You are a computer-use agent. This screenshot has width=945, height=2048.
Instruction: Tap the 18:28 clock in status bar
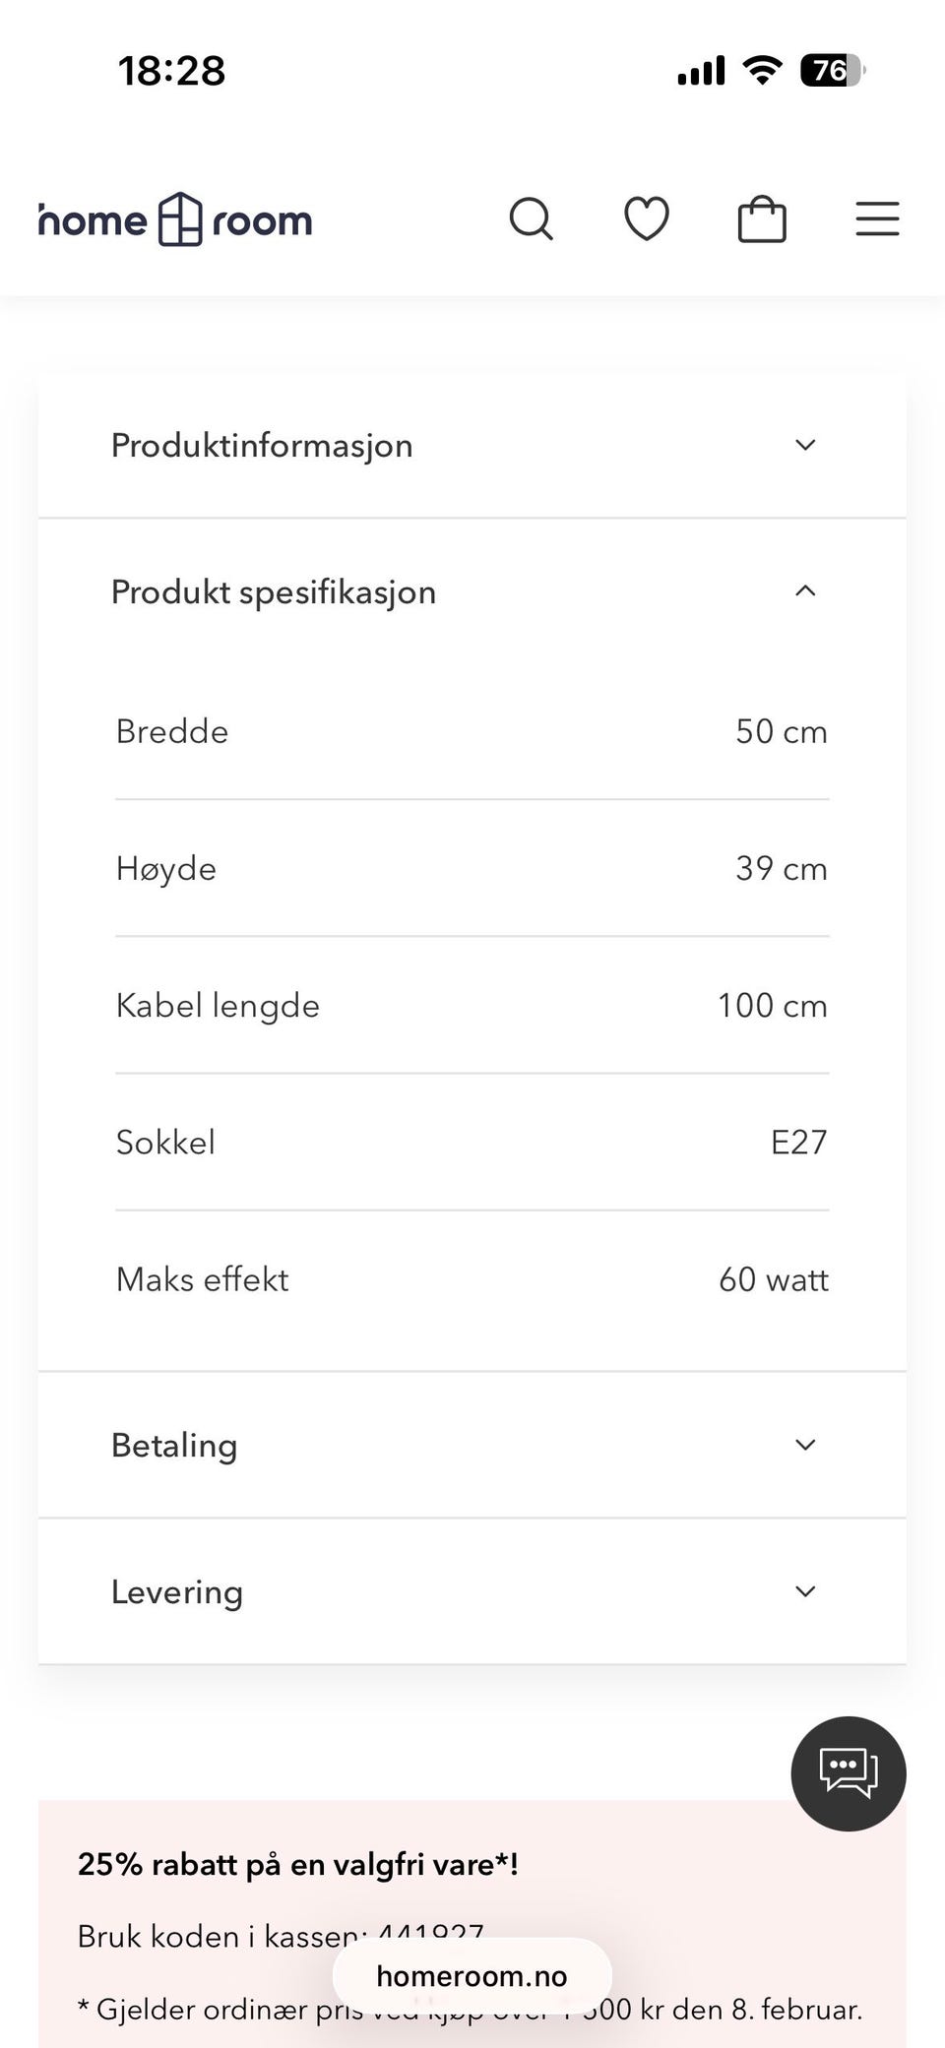(172, 71)
